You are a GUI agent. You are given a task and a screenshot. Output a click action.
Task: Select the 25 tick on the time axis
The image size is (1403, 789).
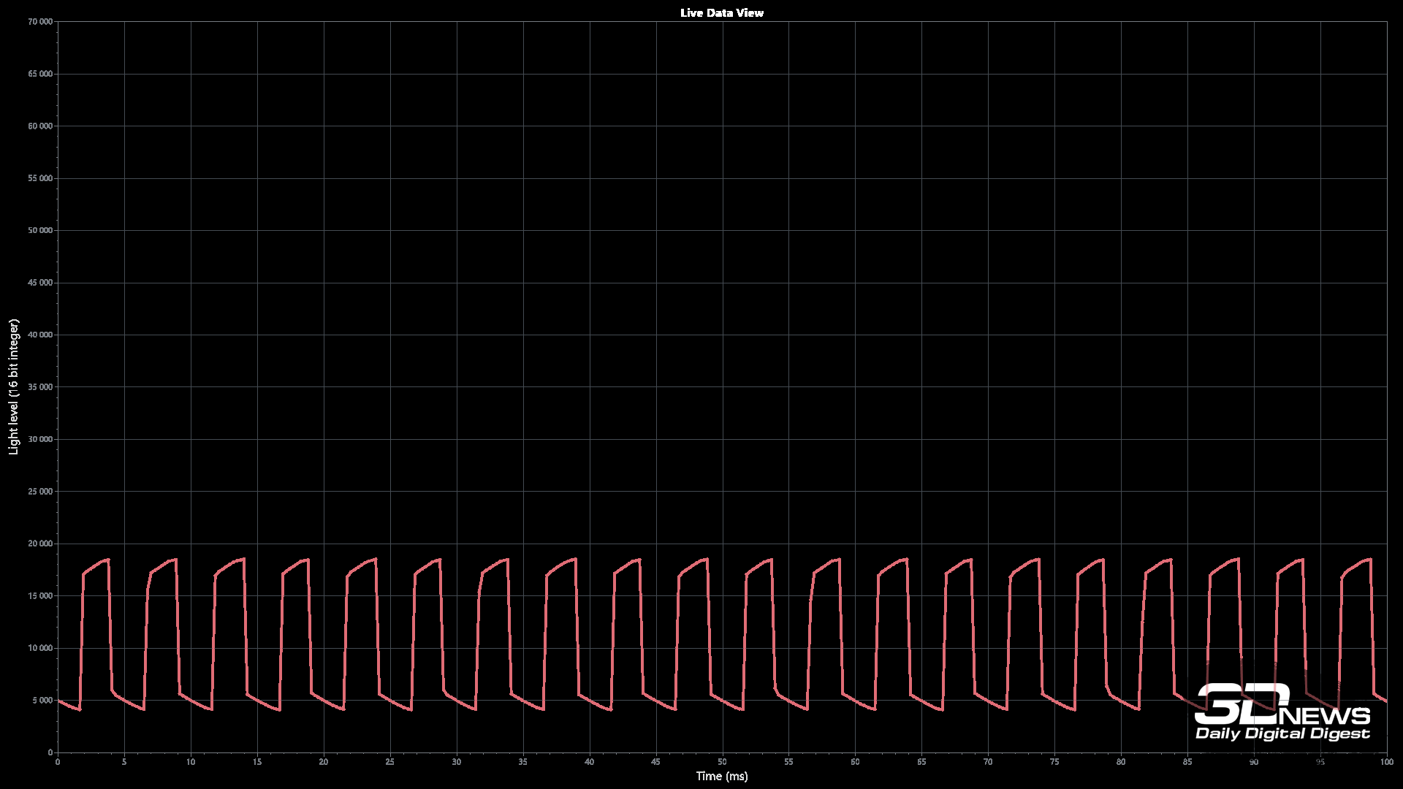[389, 762]
